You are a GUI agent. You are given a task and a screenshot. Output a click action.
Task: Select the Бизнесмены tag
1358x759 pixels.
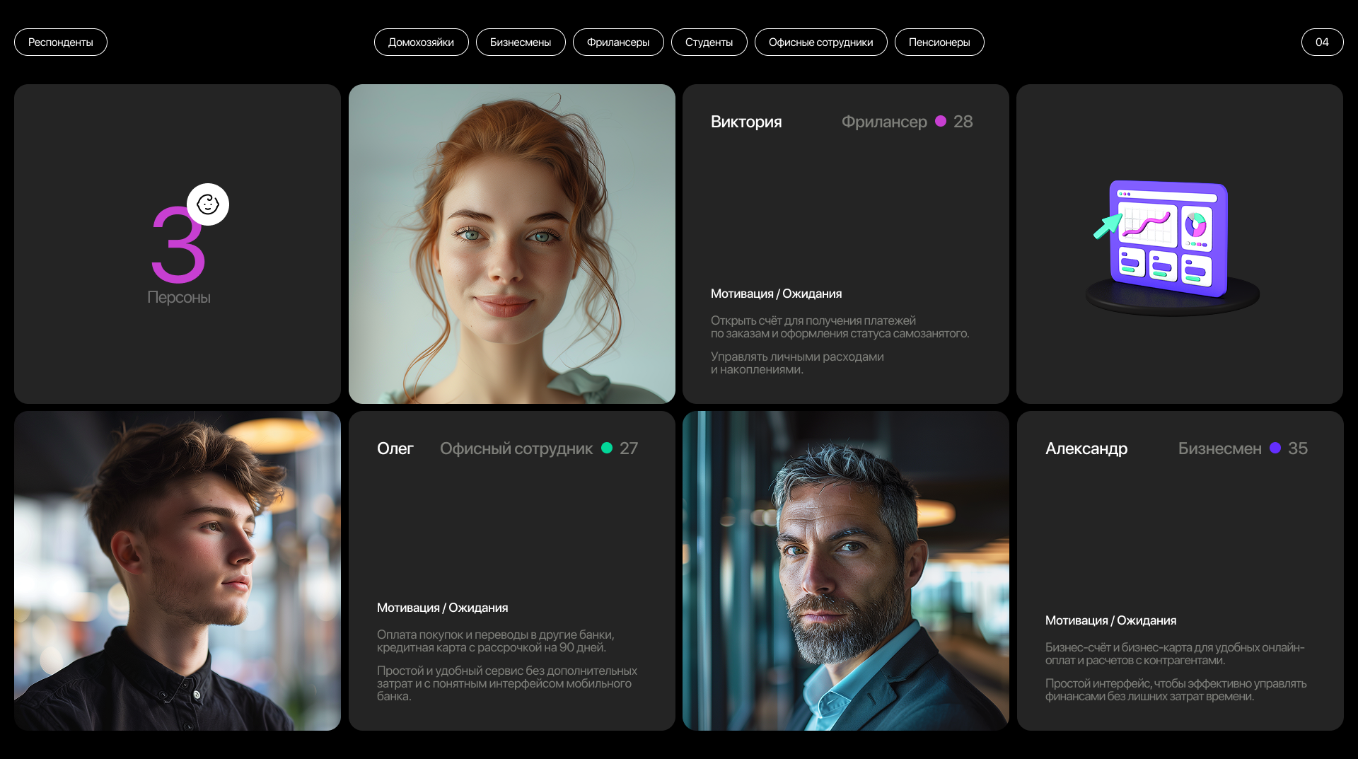tap(521, 42)
